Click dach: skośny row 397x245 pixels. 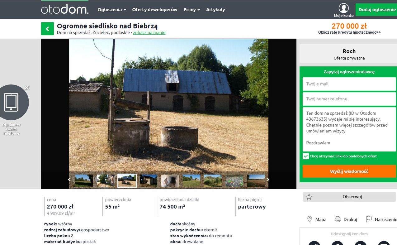tap(183, 224)
